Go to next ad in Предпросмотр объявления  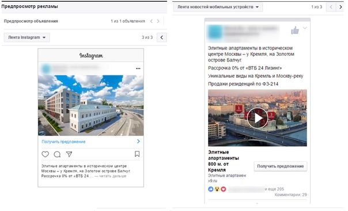pos(158,21)
